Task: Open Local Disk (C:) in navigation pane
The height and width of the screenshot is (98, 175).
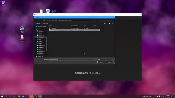Action: [x=41, y=45]
